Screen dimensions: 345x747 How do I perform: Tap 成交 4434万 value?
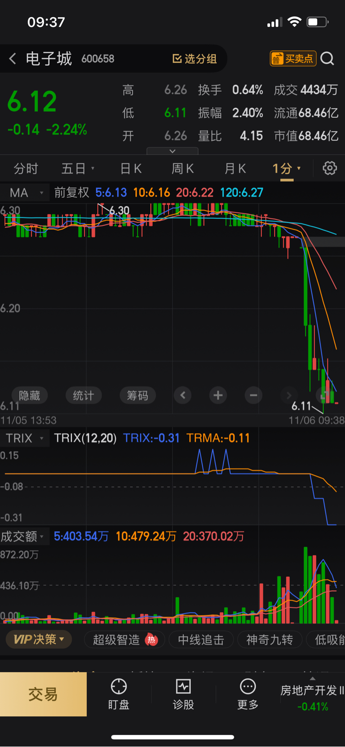pyautogui.click(x=319, y=90)
